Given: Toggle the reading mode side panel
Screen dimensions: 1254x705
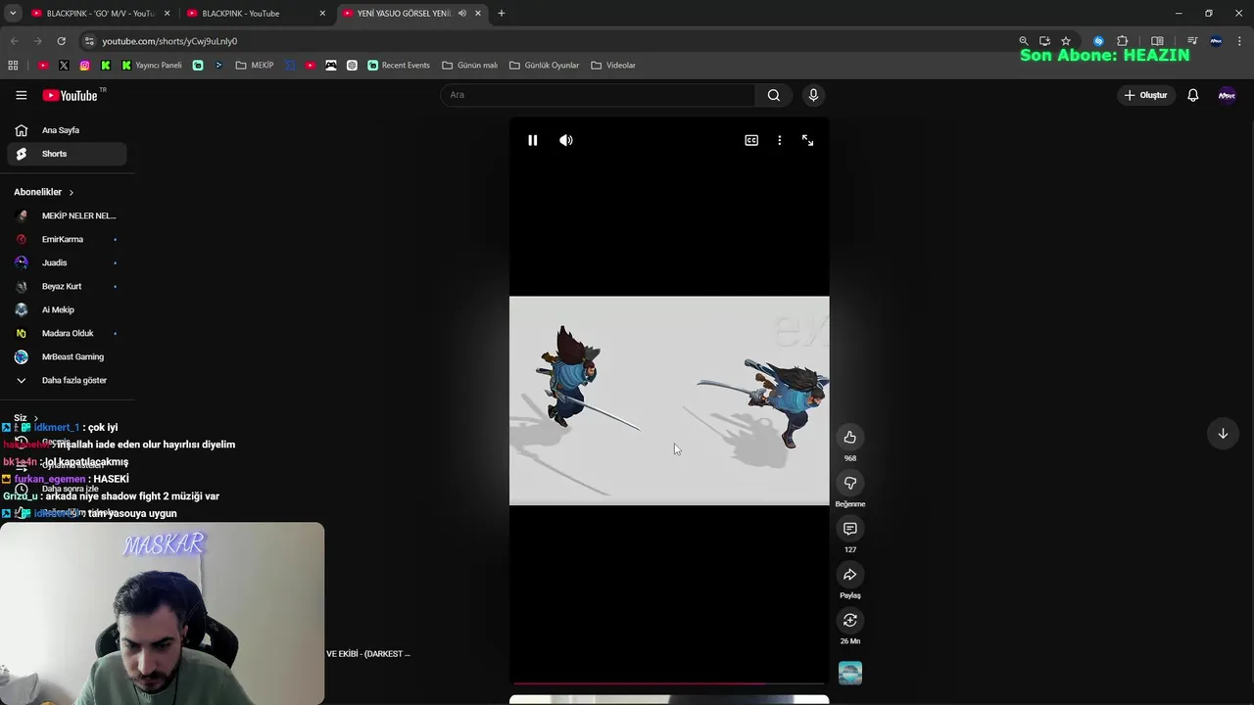Looking at the screenshot, I should pyautogui.click(x=1157, y=41).
